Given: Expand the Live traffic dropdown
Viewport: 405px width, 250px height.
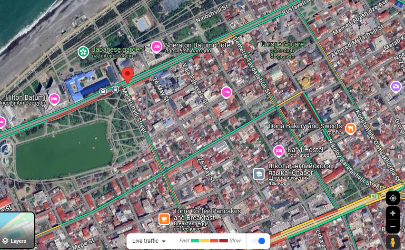Looking at the screenshot, I should (149, 241).
